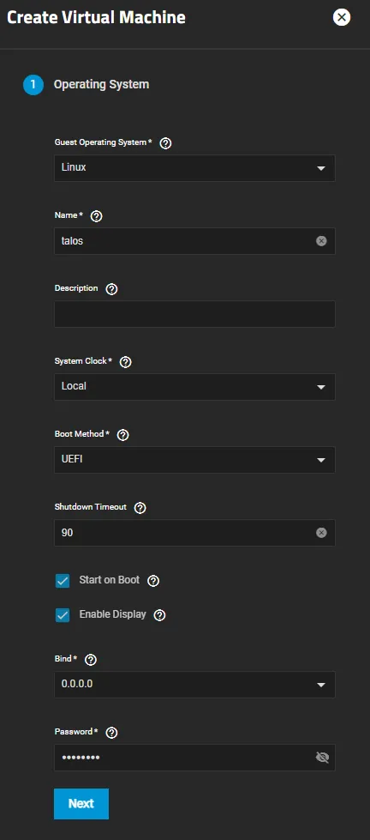Click the Next button
Viewport: 370px width, 840px height.
click(81, 804)
